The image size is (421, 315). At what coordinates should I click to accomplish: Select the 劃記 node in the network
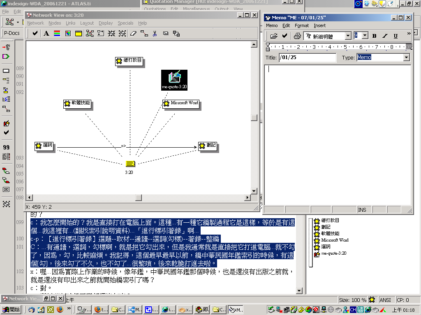(208, 146)
